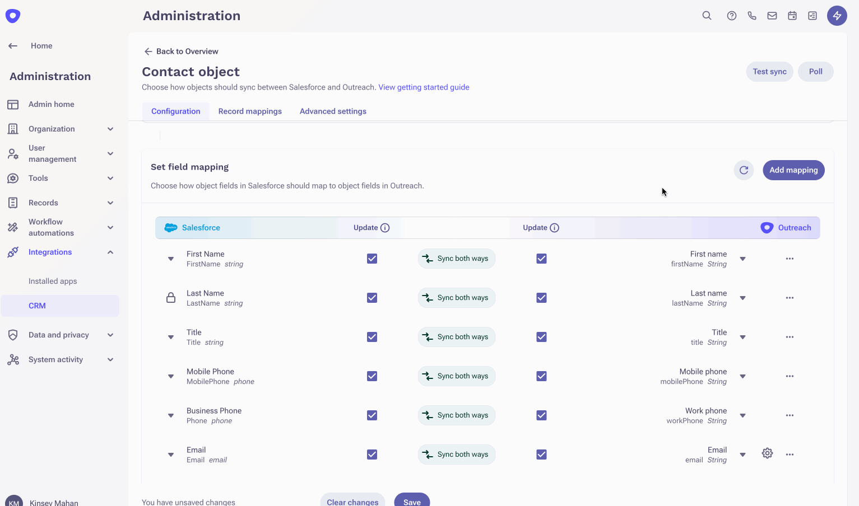Open more options for Title row

(790, 337)
